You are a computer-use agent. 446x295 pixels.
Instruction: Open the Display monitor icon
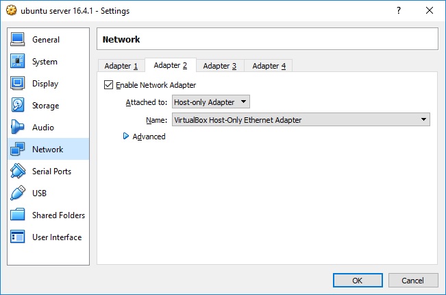18,84
